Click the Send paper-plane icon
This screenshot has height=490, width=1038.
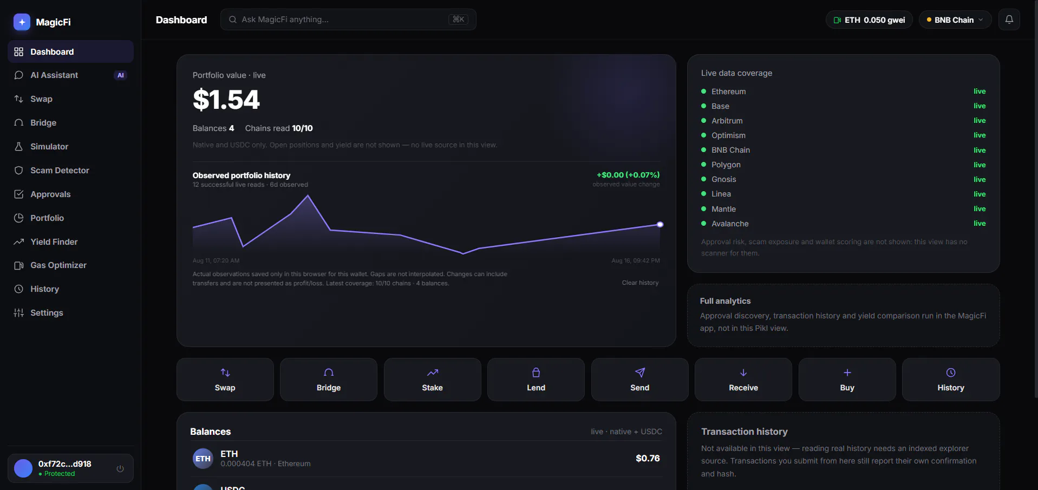[640, 373]
